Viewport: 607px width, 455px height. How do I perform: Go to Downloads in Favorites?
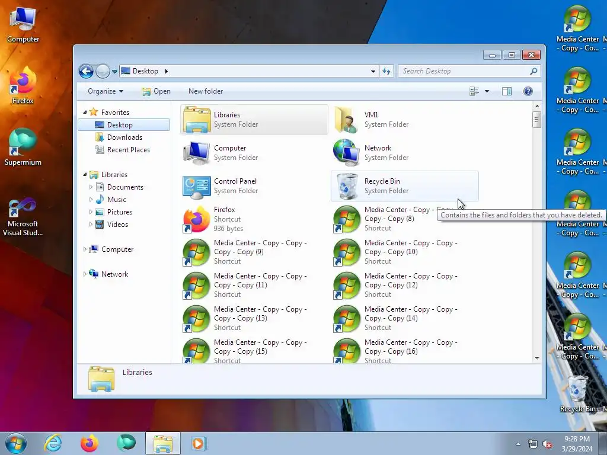pyautogui.click(x=124, y=137)
